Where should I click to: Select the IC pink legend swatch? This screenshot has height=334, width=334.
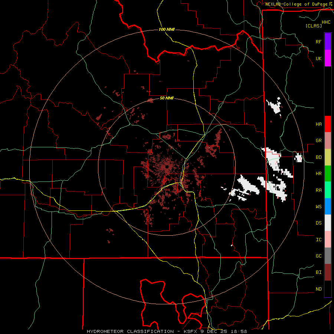click(328, 239)
